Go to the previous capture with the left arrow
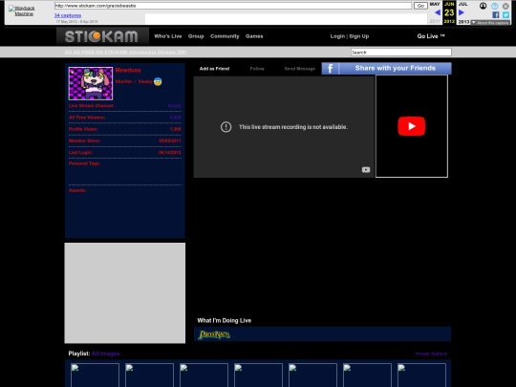Screen dimensions: 516x387 tap(438, 12)
